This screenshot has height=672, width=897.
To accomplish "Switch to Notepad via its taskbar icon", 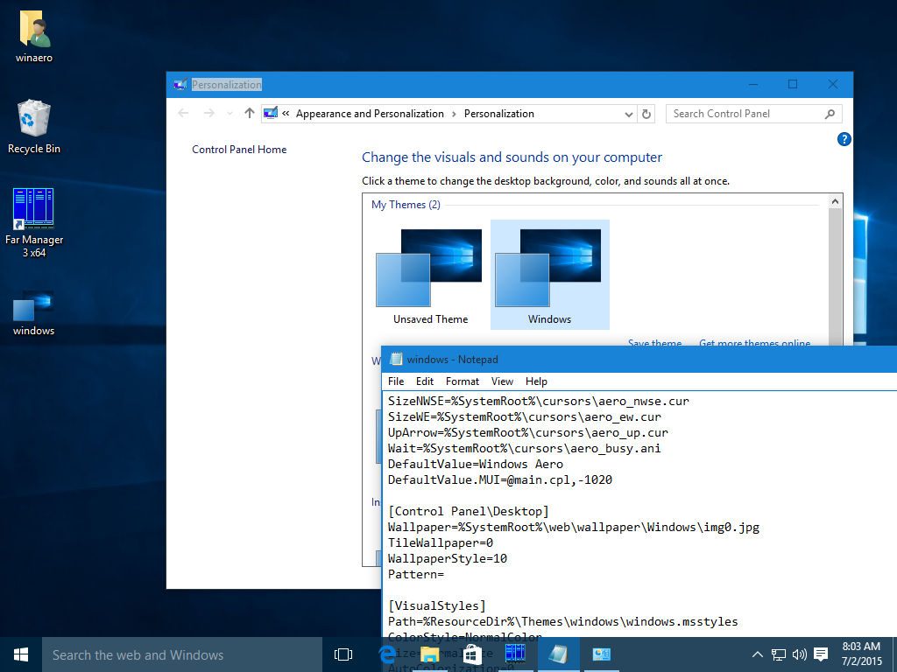I will 558,654.
